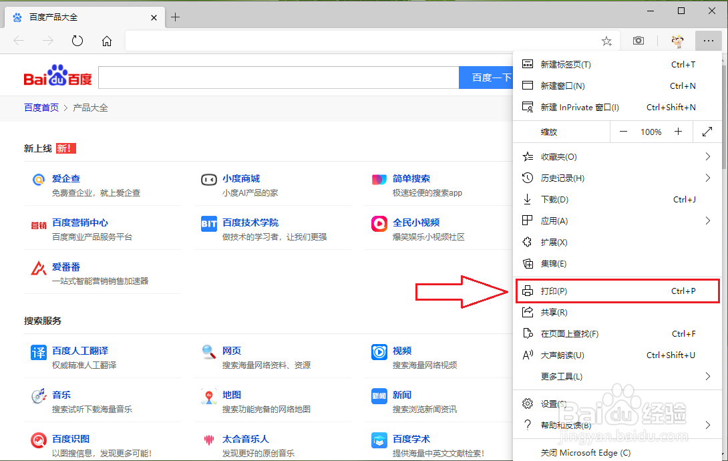Viewport: 728px width, 461px height.
Task: Click the 爱番番 product icon
Action: 39,268
